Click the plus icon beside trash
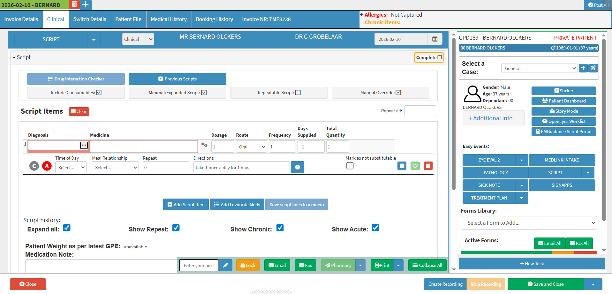Viewport: 612px width, 294px height. 85,4
